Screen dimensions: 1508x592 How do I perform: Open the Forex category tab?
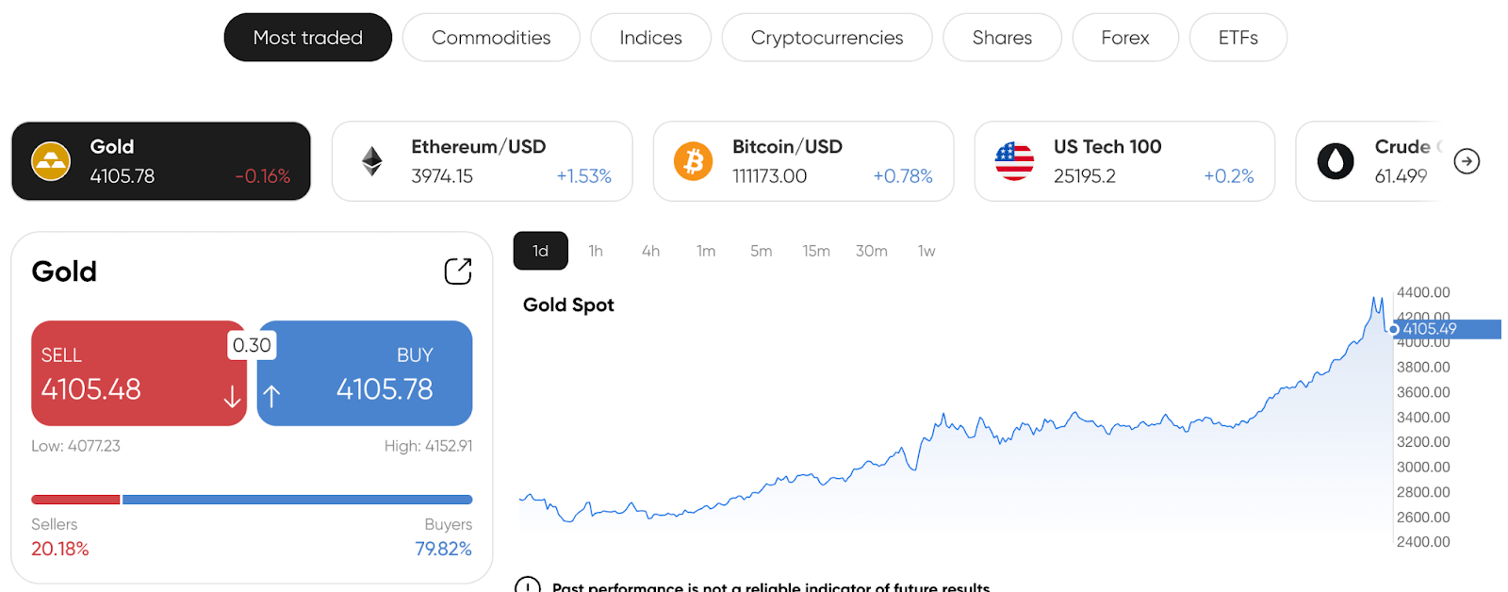point(1125,38)
